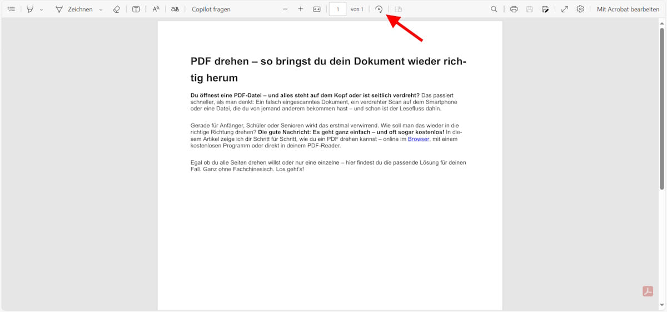Save the PDF file
This screenshot has width=667, height=312.
[x=530, y=9]
